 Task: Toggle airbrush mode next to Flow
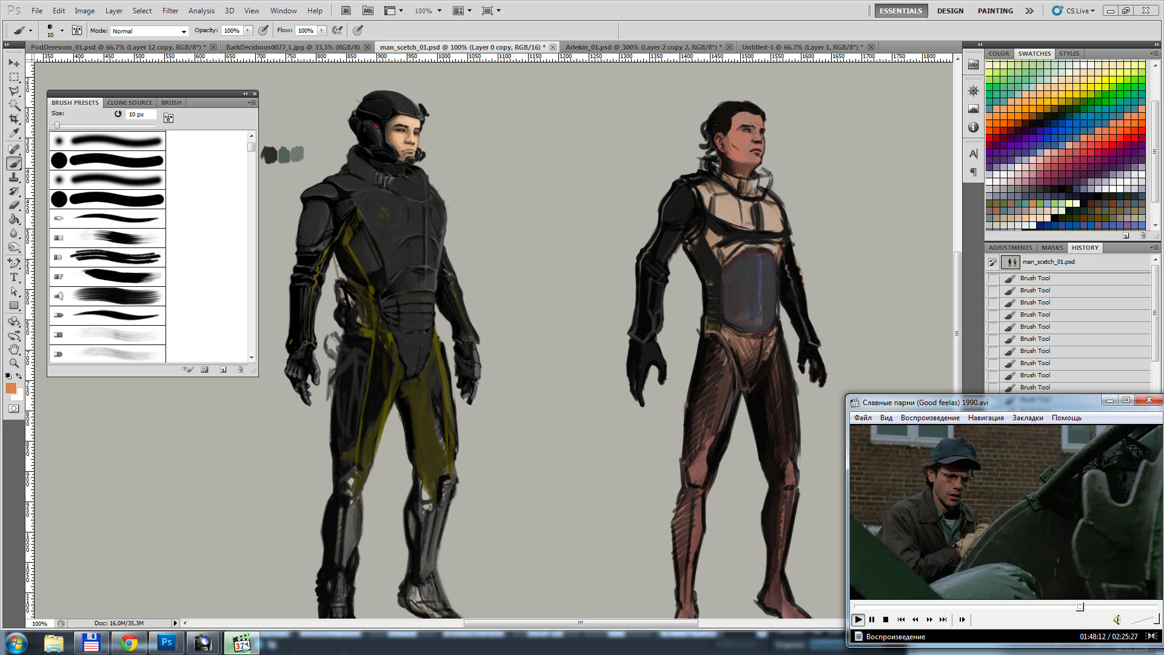338,30
